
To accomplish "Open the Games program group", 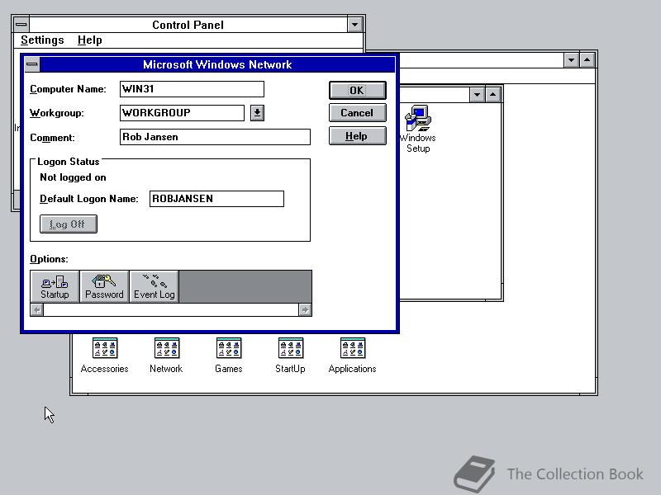I will tap(229, 356).
